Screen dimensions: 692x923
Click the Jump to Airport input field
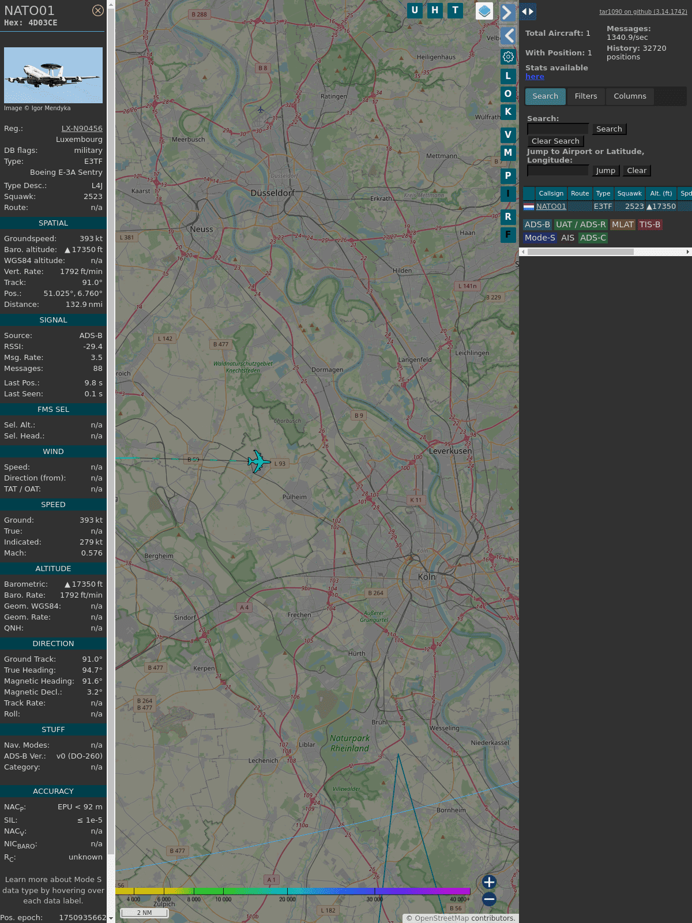(x=558, y=171)
